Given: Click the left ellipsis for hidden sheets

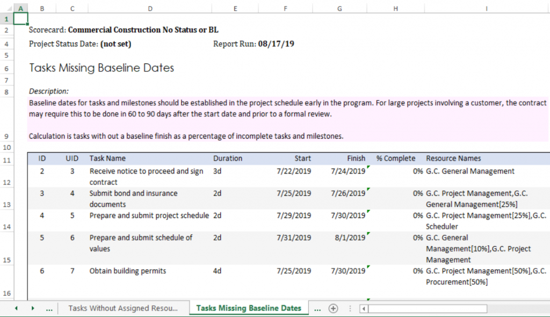Looking at the screenshot, I should point(49,308).
